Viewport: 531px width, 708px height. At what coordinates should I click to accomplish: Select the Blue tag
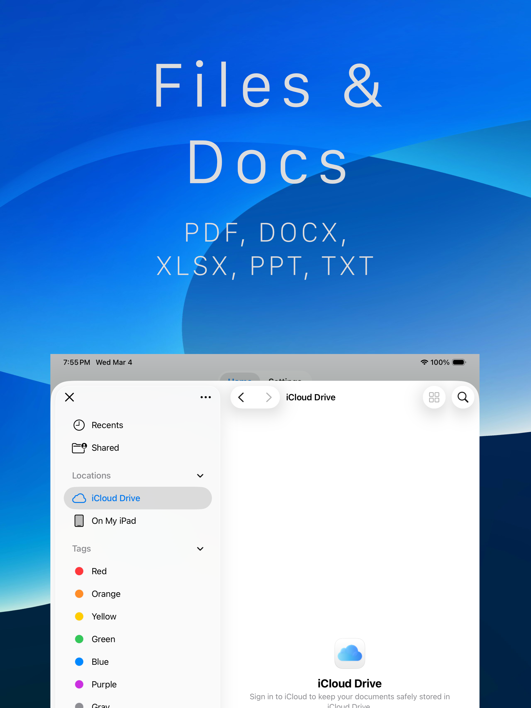(x=138, y=662)
